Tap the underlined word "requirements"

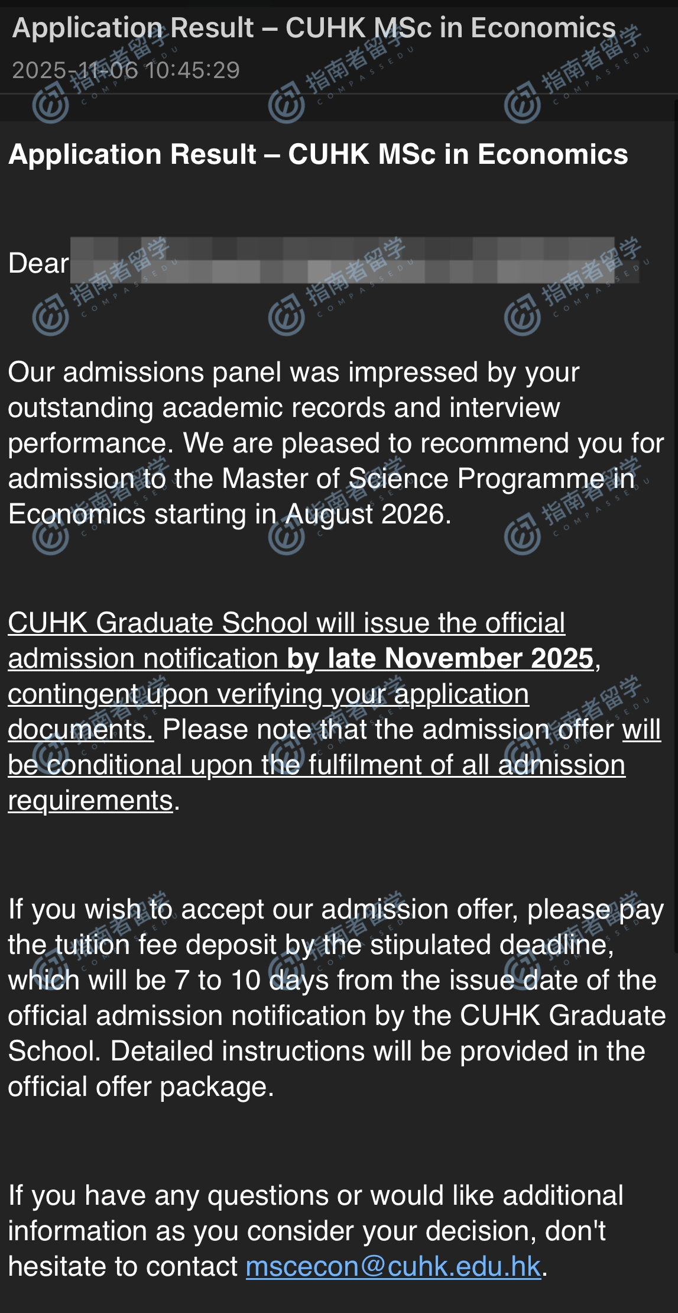tap(90, 800)
